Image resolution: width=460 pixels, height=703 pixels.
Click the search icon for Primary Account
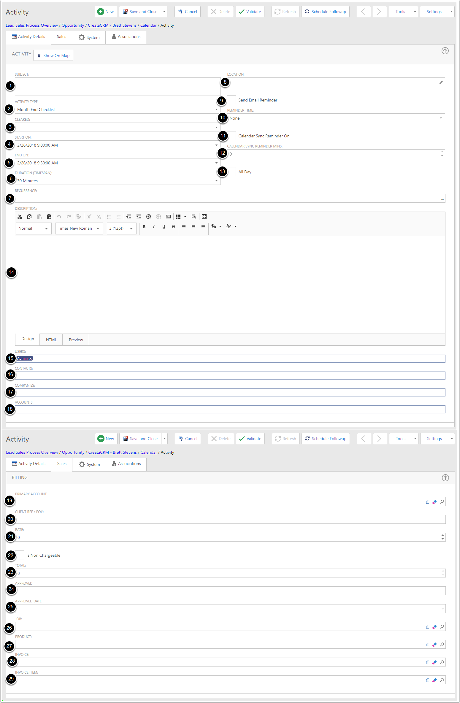tap(442, 502)
